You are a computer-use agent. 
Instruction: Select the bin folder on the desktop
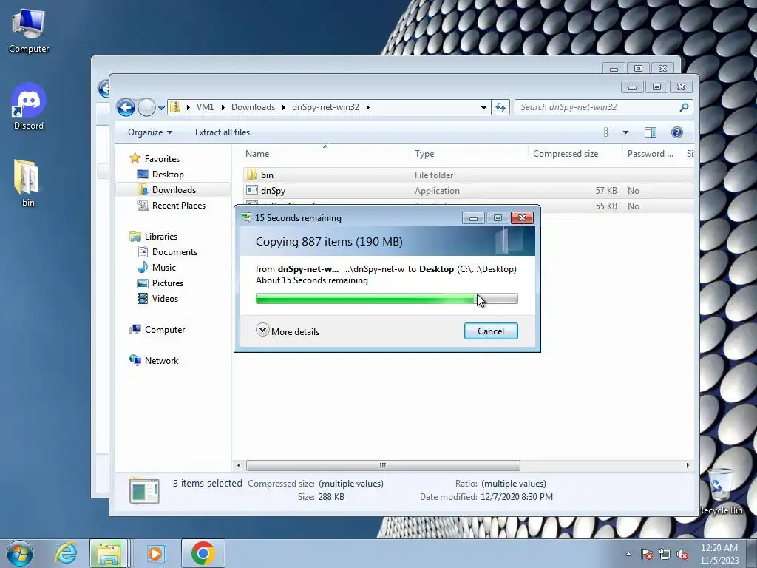point(28,183)
